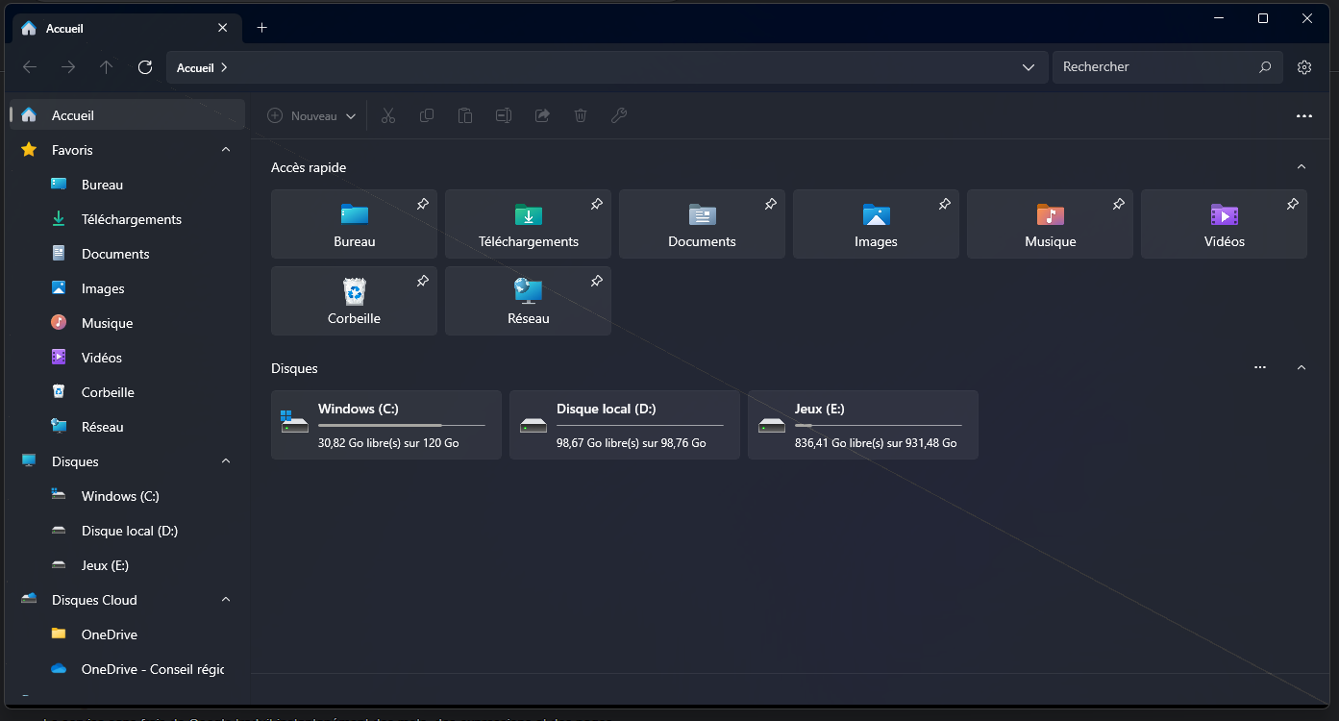Select the Rename icon
1339x721 pixels.
pyautogui.click(x=503, y=115)
